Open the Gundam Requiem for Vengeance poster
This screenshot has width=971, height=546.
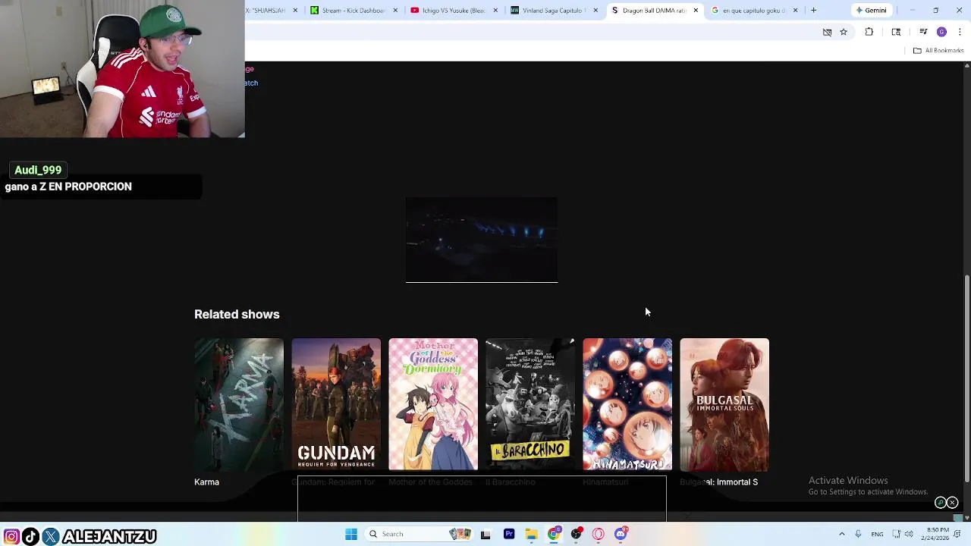tap(336, 404)
